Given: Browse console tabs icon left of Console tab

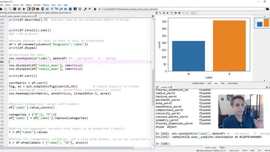Looking at the screenshot, I should tap(157, 87).
